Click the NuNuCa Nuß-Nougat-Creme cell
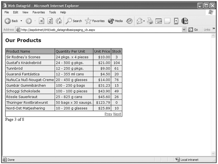This screenshot has height=164, width=218. coord(30,80)
